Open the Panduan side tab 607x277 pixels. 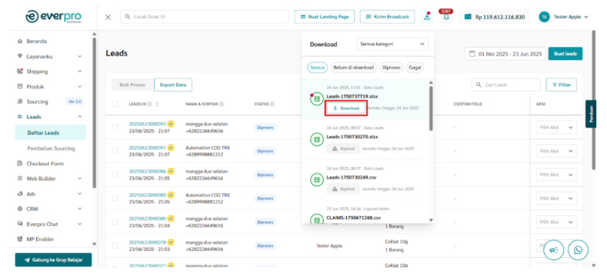click(x=591, y=114)
